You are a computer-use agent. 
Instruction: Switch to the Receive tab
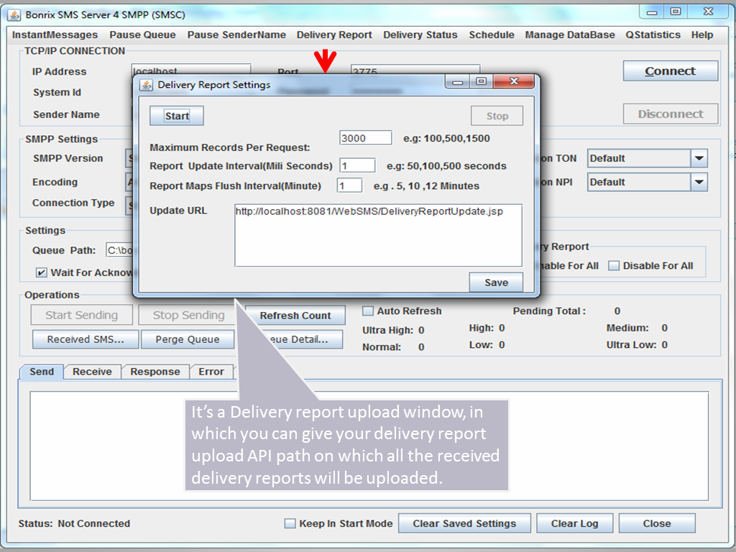pos(92,372)
